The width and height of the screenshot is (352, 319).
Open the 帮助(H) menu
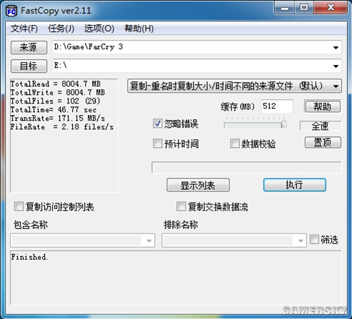[x=139, y=29]
